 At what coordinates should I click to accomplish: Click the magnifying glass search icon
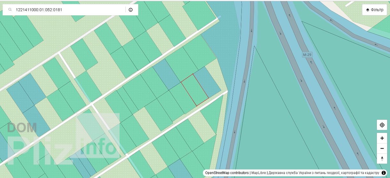[x=10, y=10]
